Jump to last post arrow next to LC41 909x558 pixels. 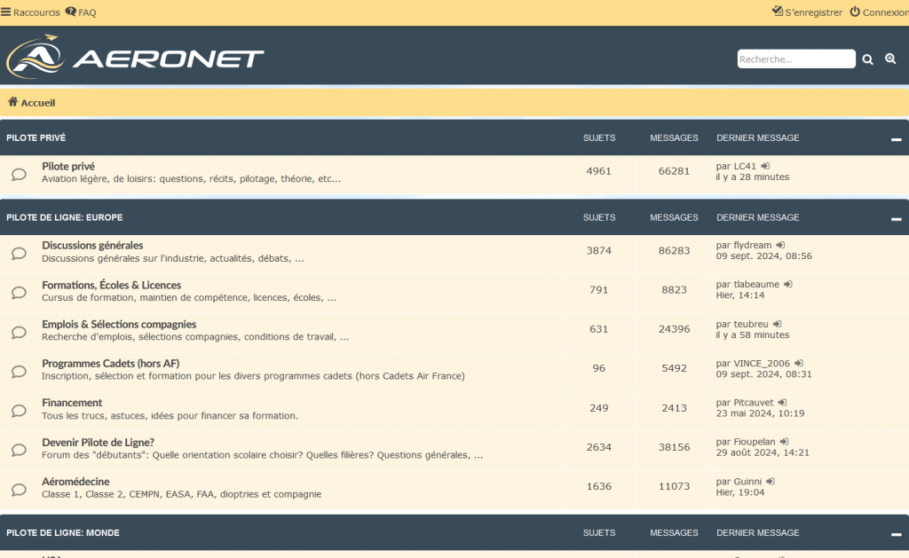(765, 165)
